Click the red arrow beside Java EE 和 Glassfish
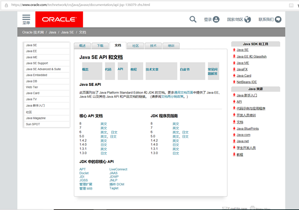This screenshot has width=299, height=210. point(234,56)
